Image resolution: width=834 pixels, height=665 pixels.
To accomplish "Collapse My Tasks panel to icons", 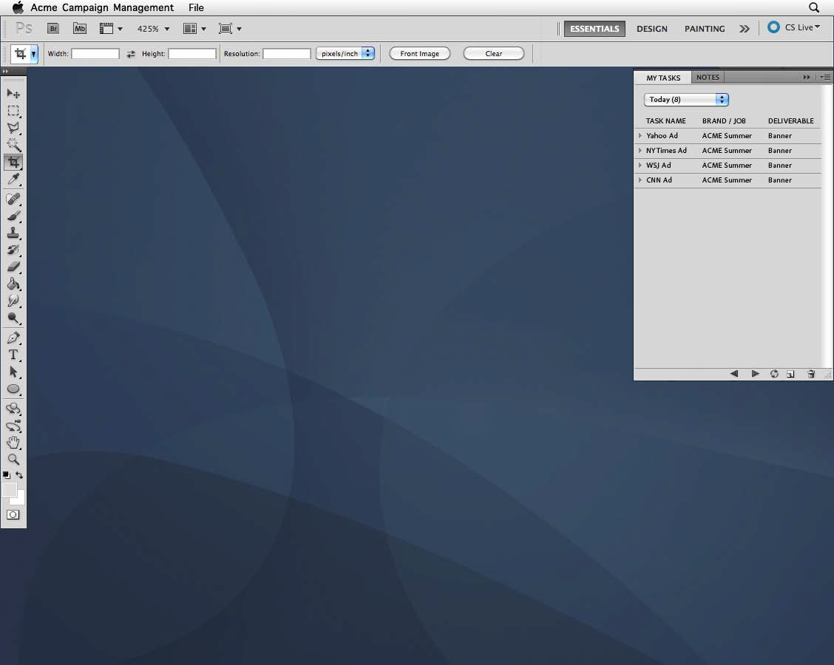I will [x=807, y=77].
